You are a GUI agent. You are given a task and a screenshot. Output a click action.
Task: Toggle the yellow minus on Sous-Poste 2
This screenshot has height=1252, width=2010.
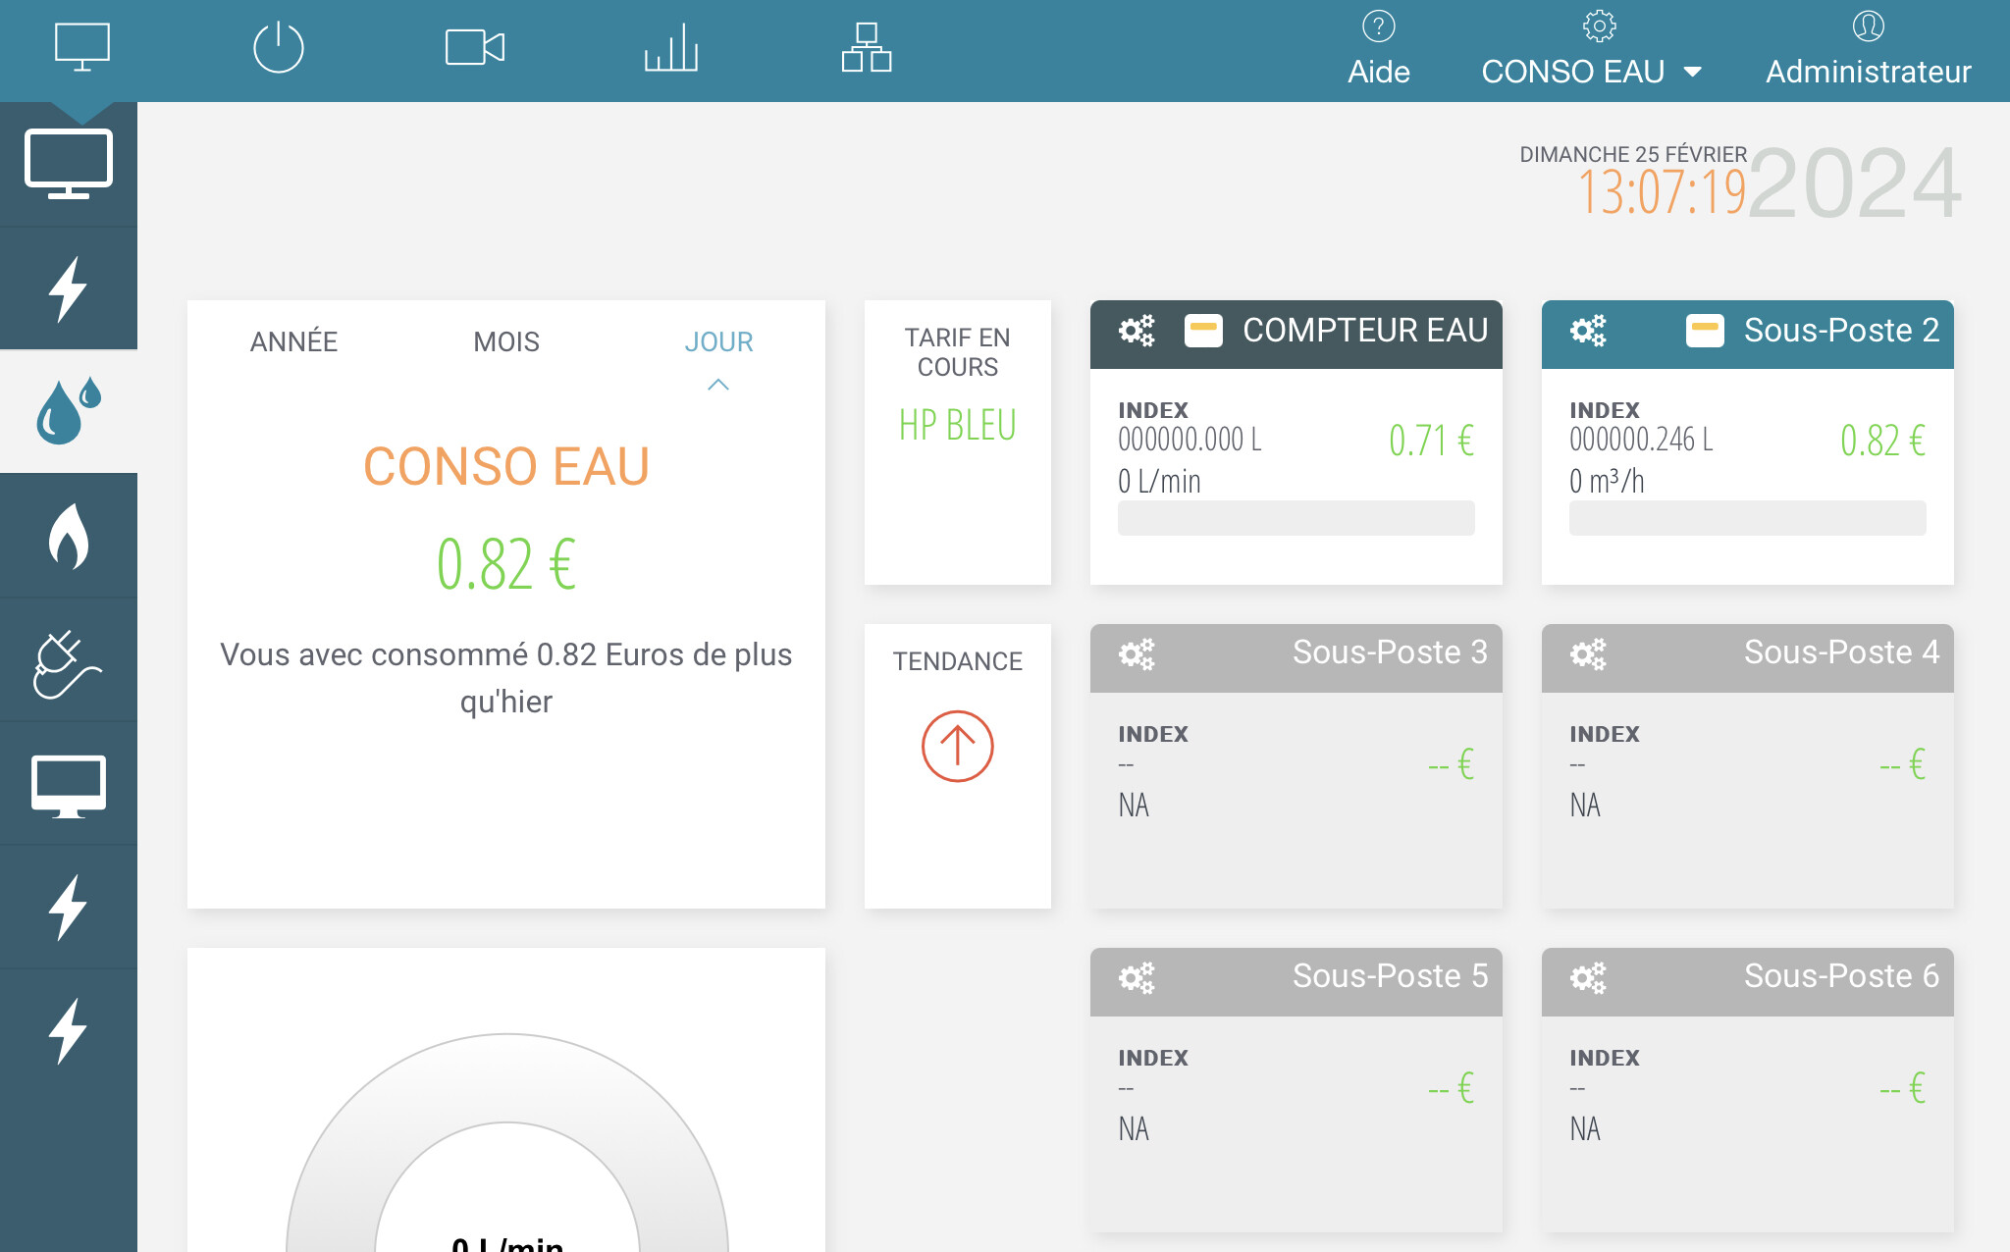(x=1705, y=331)
